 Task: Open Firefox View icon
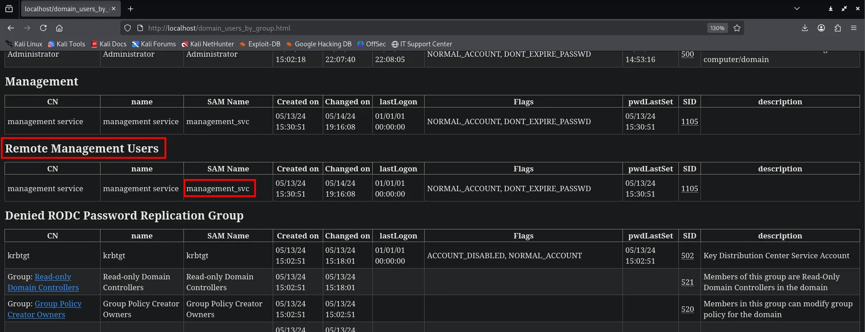pos(9,9)
